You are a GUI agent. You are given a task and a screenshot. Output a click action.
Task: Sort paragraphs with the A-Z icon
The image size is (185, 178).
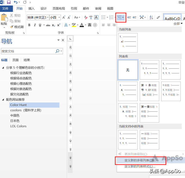pos(151,17)
